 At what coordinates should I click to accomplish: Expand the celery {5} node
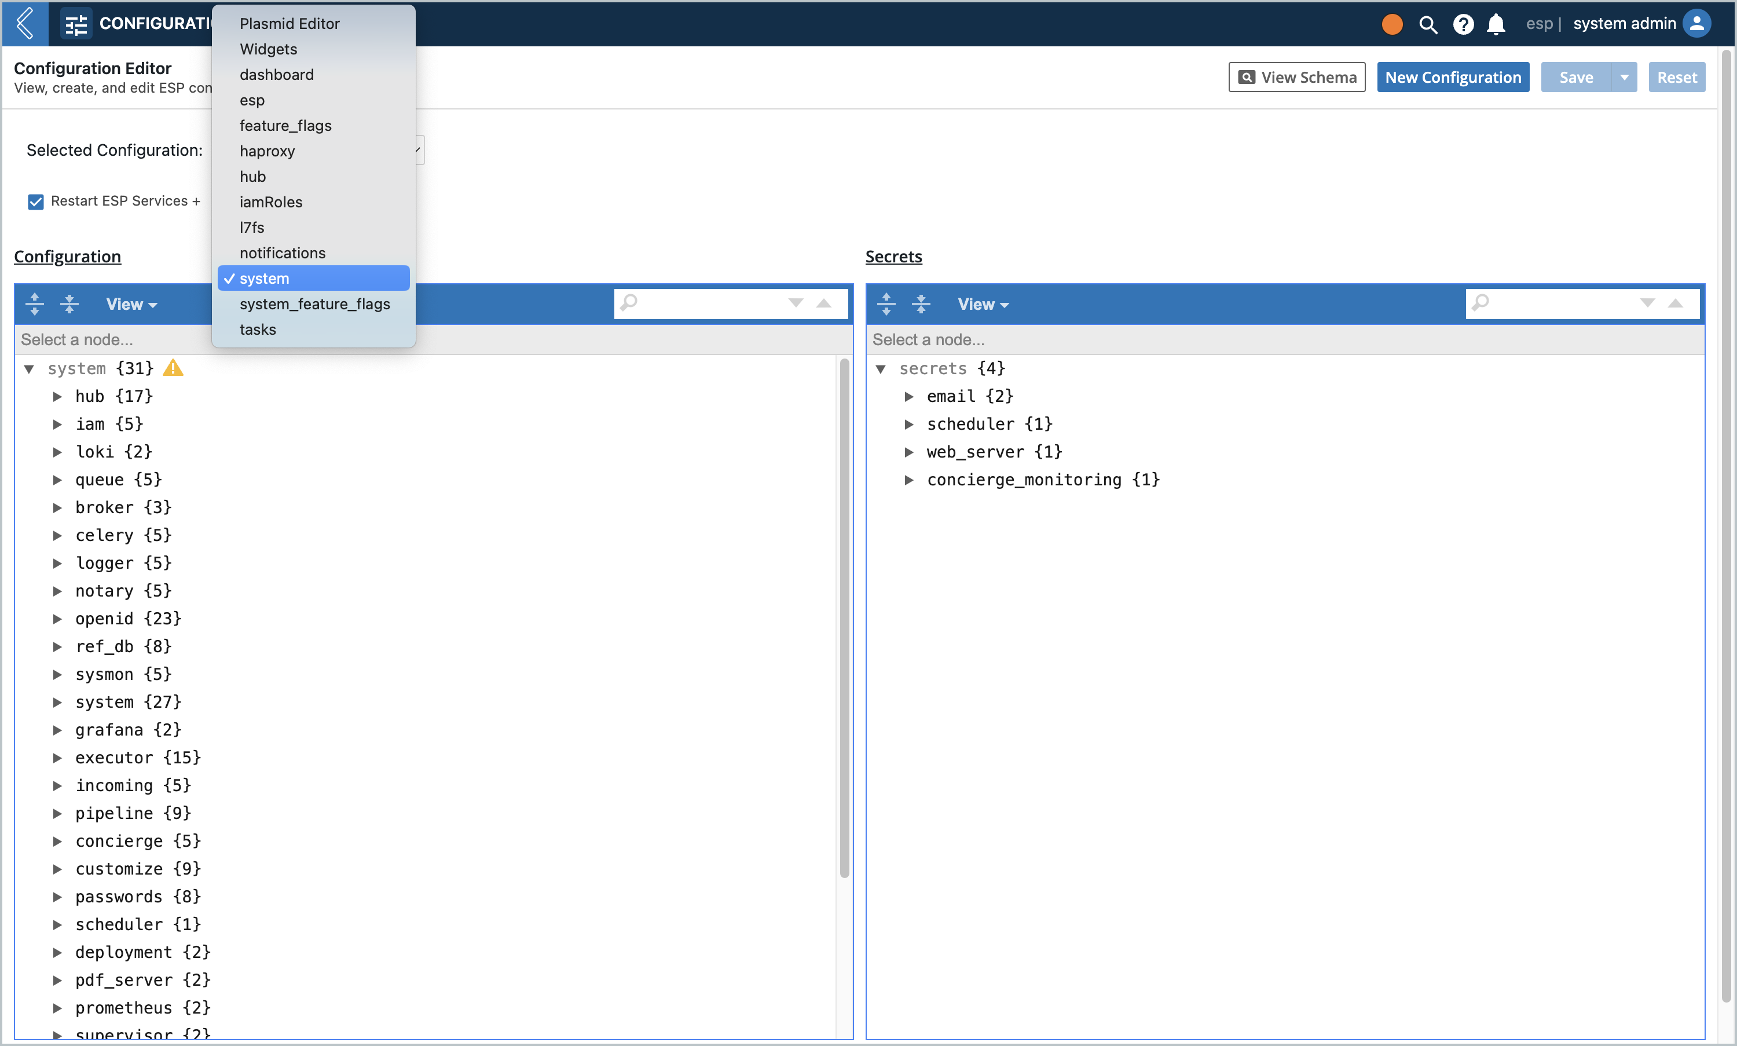pos(57,535)
